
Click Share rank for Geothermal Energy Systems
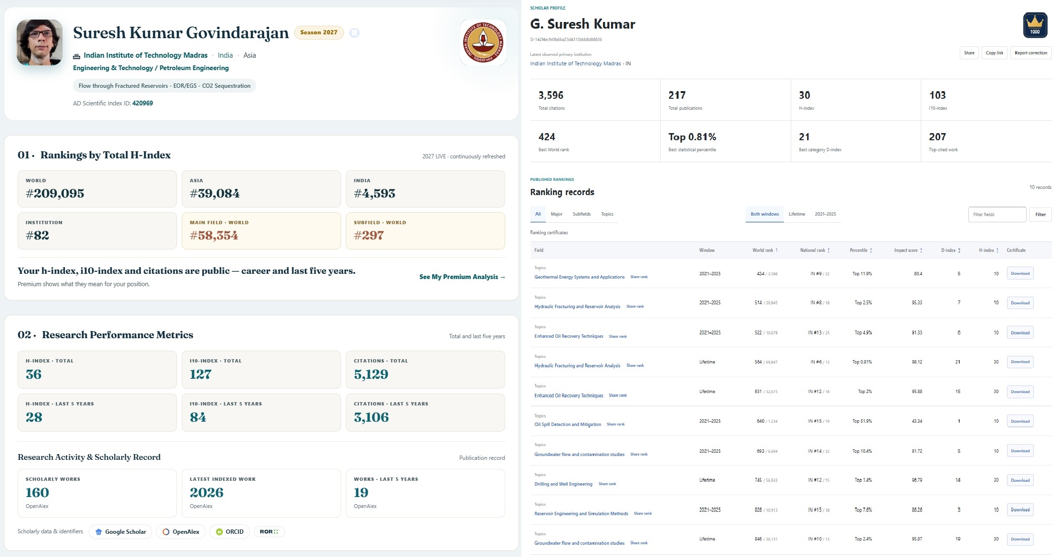(639, 277)
